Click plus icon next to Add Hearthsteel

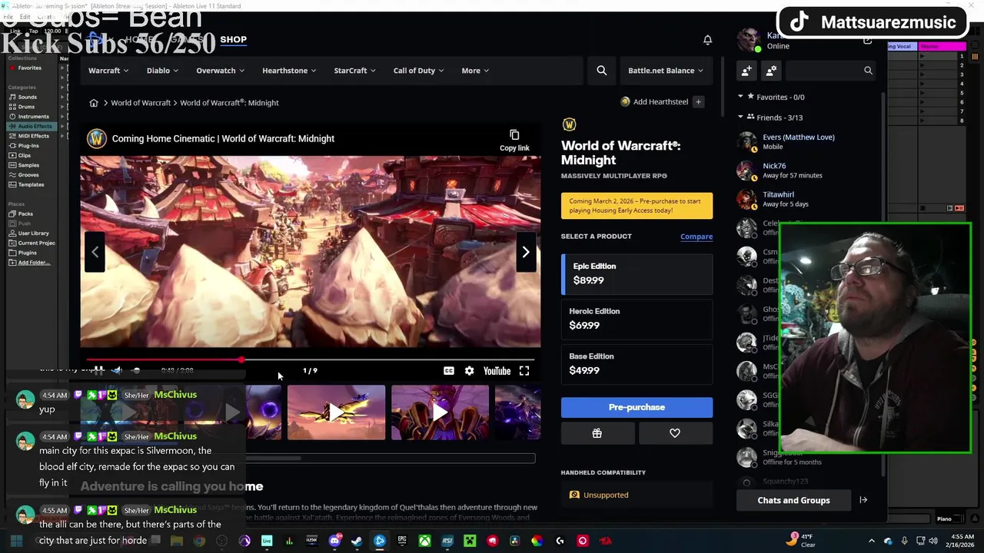point(698,102)
